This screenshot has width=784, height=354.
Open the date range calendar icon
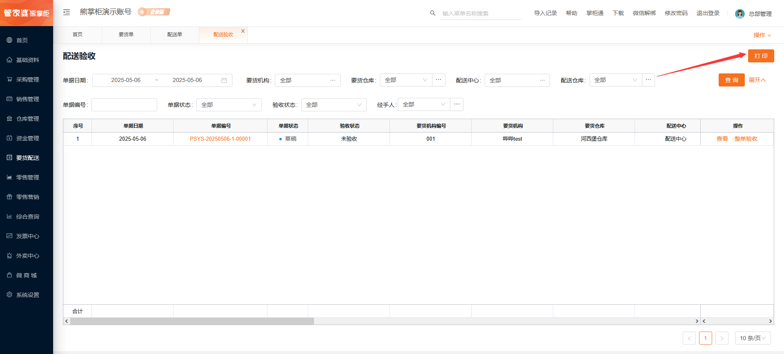[224, 80]
